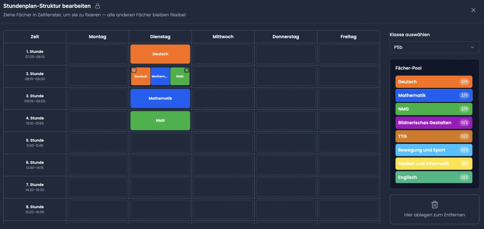Click the Montag column header

[x=97, y=37]
